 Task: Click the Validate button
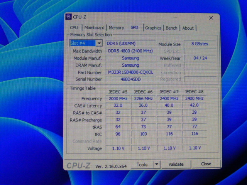click(x=176, y=165)
